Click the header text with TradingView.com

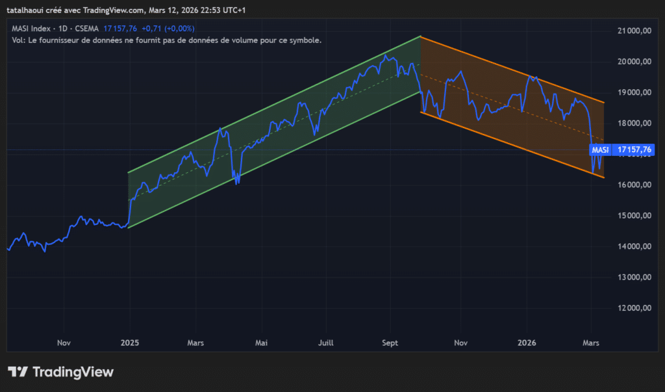click(x=126, y=10)
